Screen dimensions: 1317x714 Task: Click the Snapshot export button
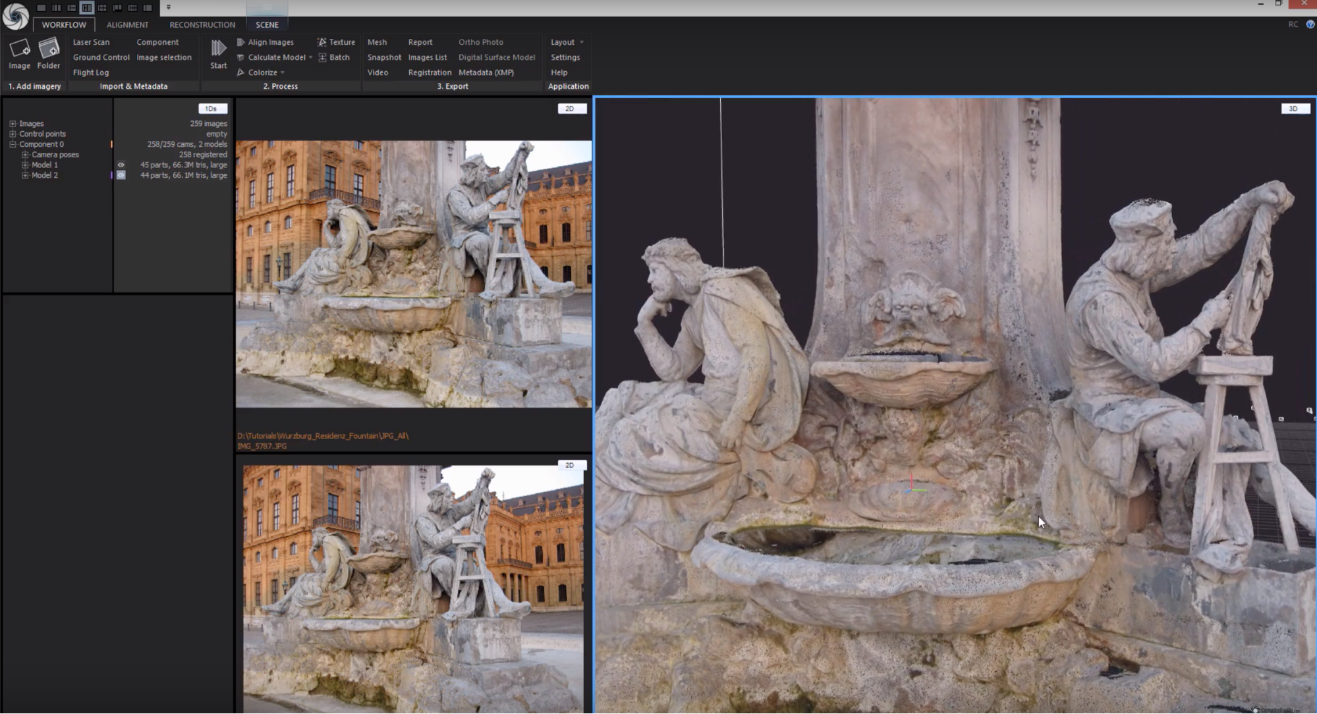[x=384, y=57]
